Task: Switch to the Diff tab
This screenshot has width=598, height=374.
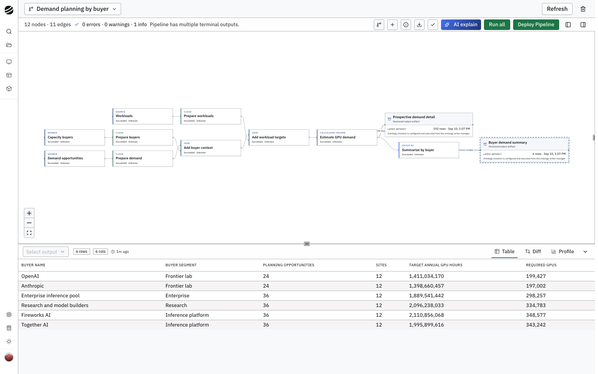Action: pos(533,252)
